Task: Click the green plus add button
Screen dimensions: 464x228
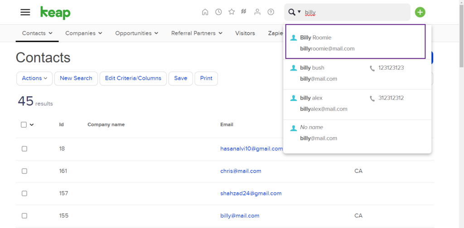Action: (420, 12)
